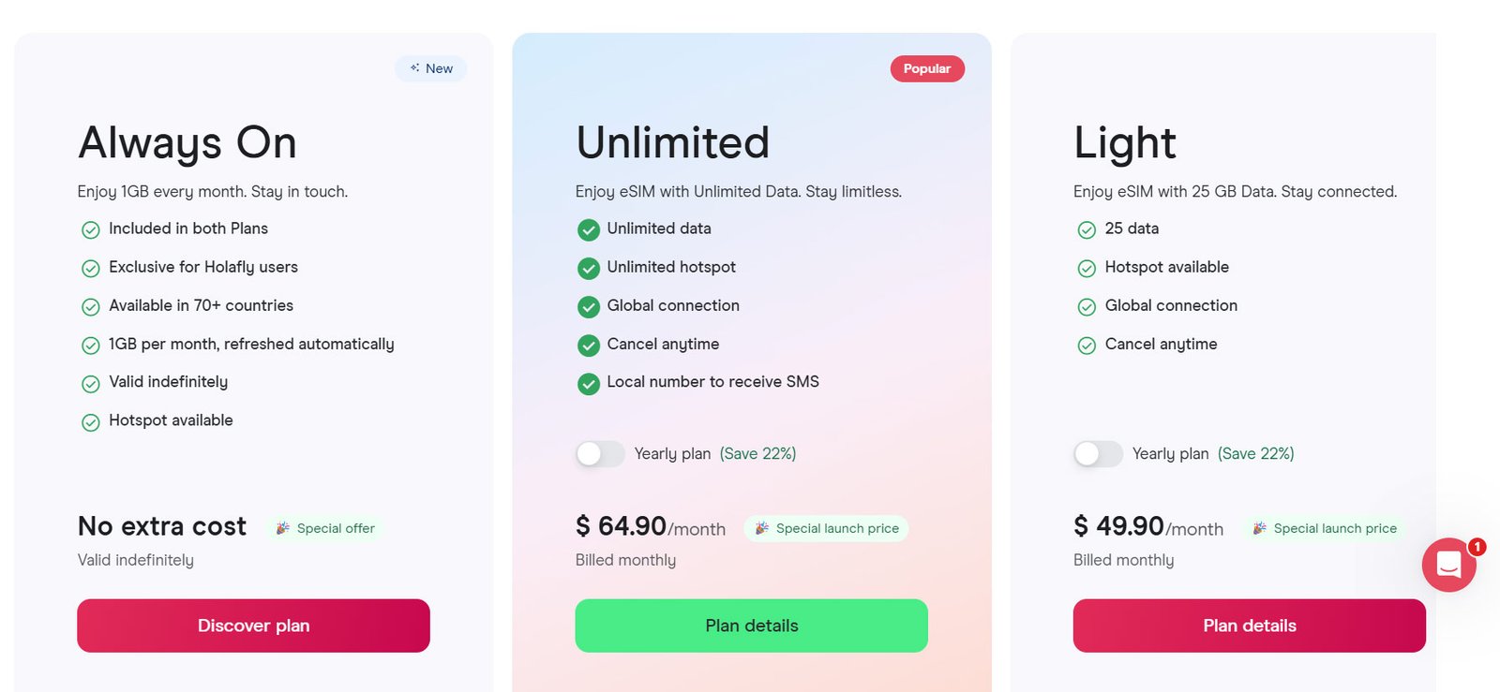1500x692 pixels.
Task: Click party icon in Special offer badge
Action: pyautogui.click(x=282, y=528)
